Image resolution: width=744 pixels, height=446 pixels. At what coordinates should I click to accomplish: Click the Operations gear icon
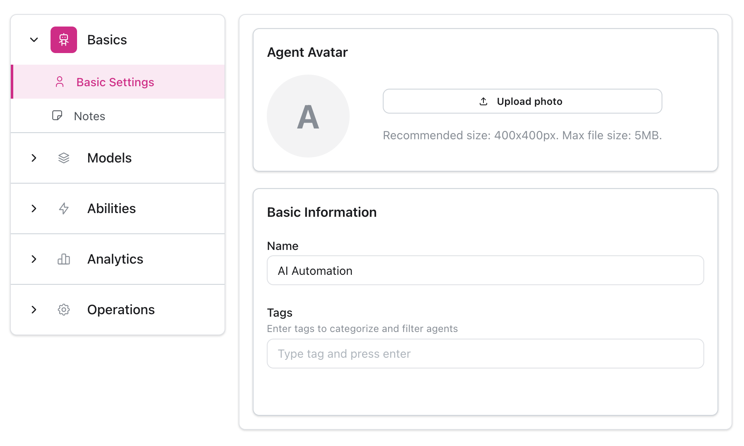[63, 310]
